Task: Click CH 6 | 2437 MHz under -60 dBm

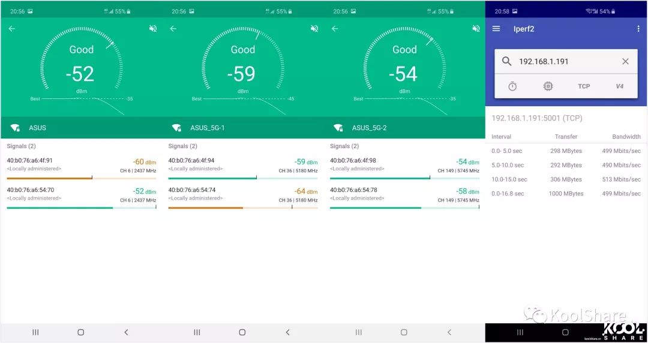Action: click(x=138, y=171)
